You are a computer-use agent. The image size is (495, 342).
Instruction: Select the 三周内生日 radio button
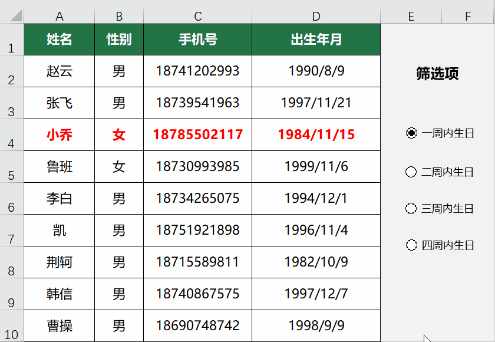click(411, 208)
